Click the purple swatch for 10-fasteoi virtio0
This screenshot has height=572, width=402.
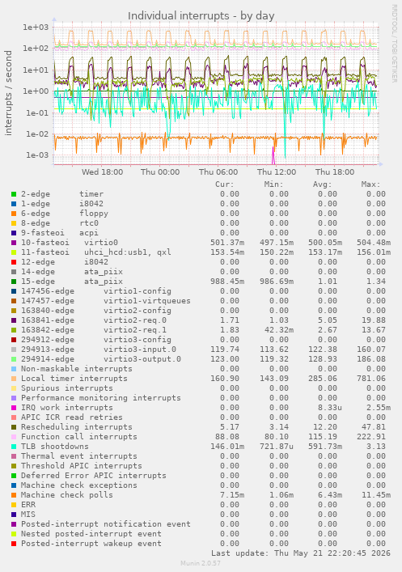click(14, 243)
